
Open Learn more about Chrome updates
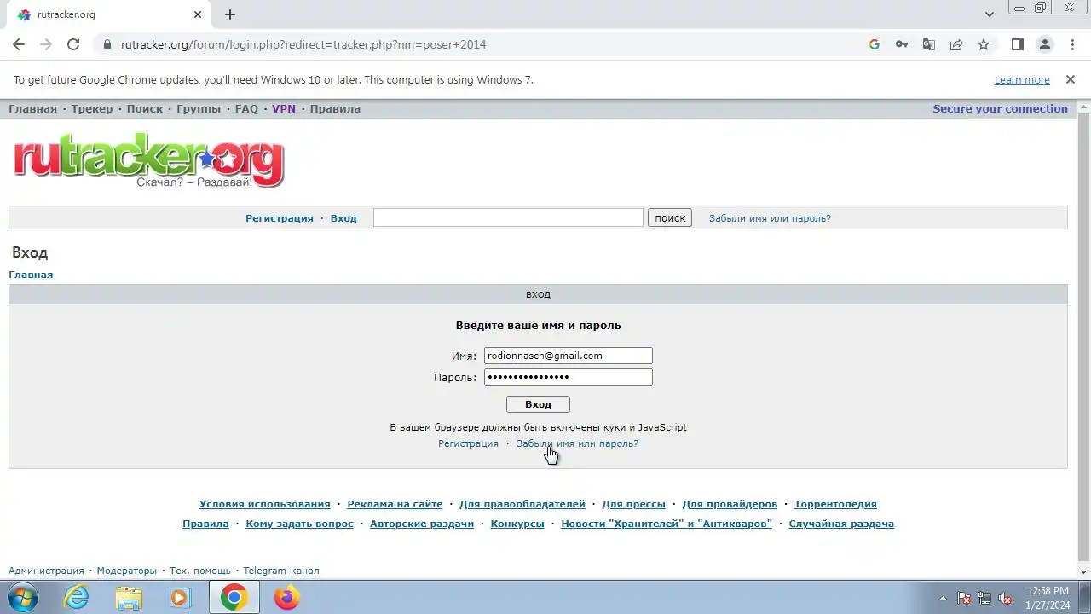click(x=1022, y=79)
